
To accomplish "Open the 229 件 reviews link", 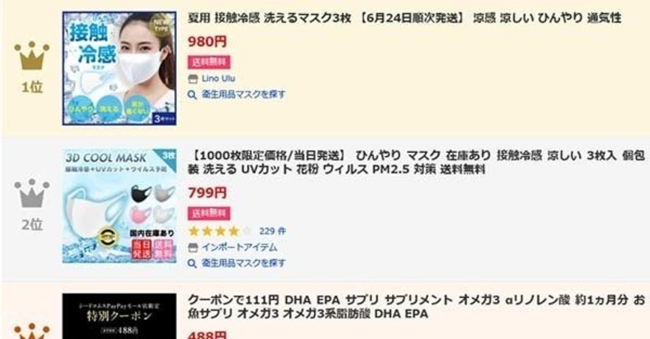I will (x=272, y=231).
